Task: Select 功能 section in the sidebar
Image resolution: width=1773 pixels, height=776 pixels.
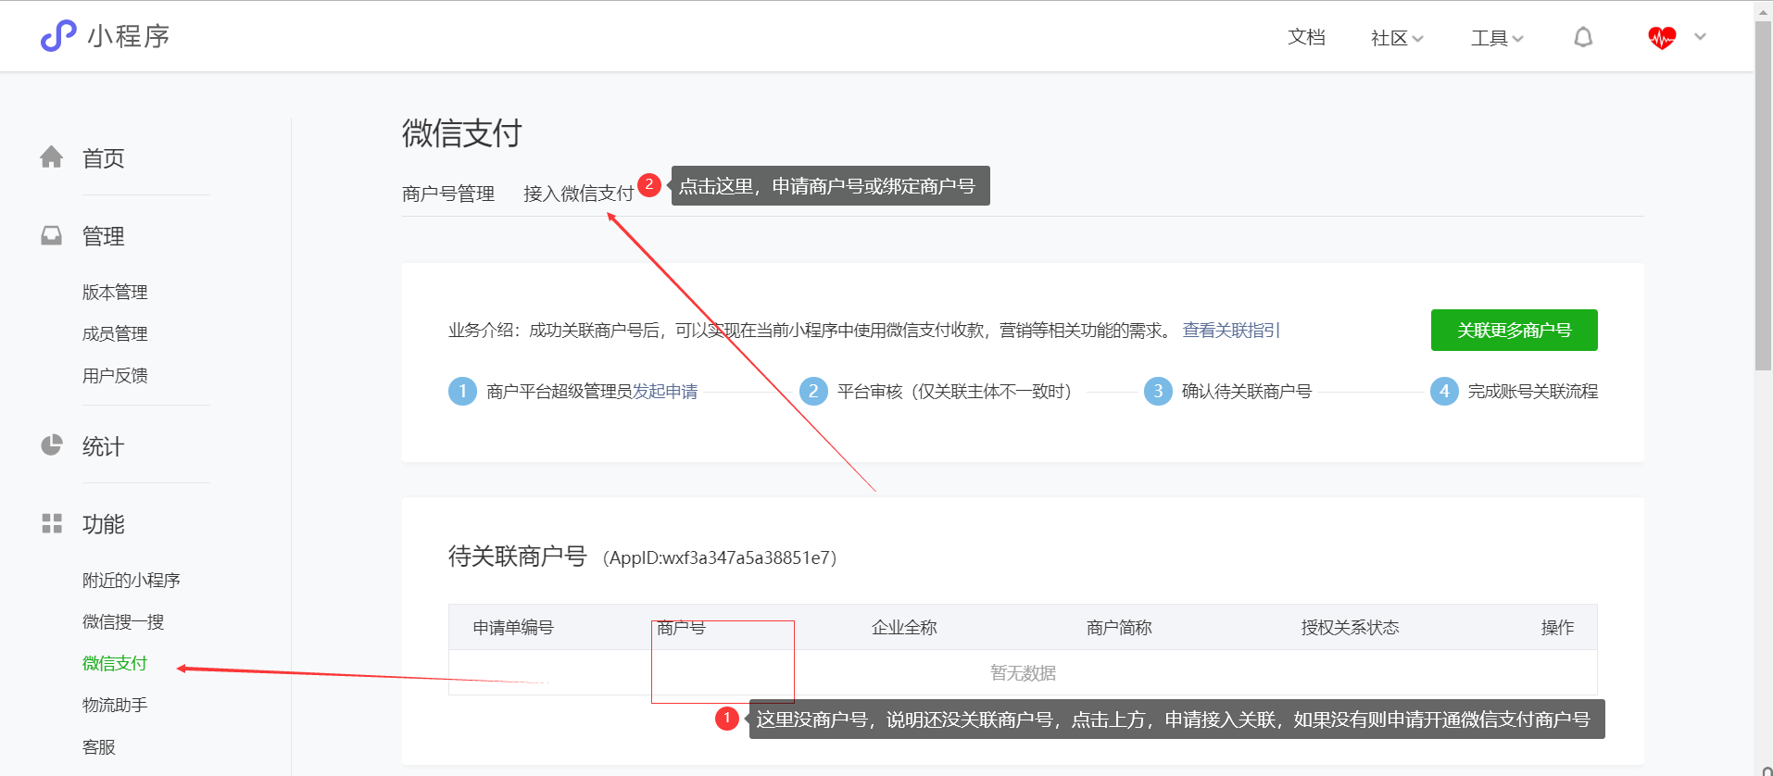Action: [x=103, y=524]
